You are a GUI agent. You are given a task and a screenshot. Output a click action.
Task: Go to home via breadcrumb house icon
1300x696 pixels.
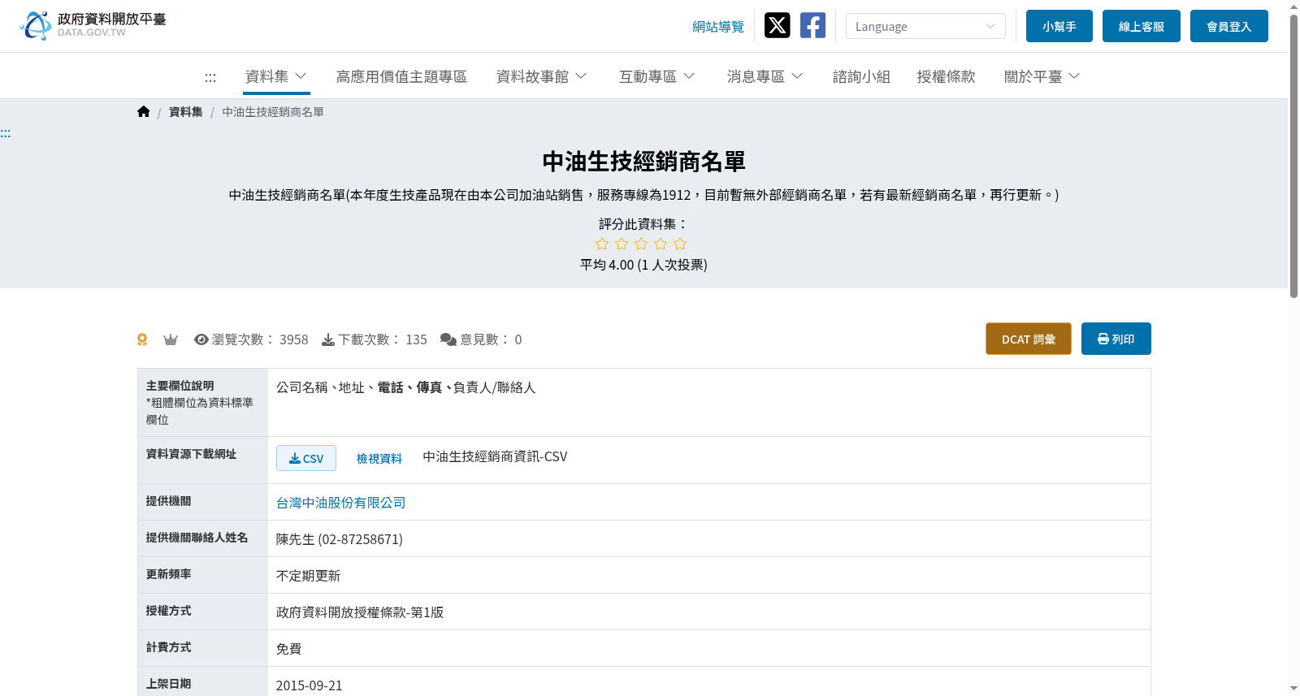[x=143, y=112]
